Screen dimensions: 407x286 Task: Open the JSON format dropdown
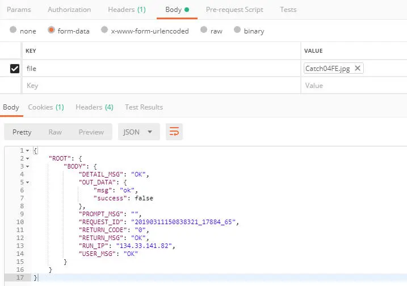(139, 132)
